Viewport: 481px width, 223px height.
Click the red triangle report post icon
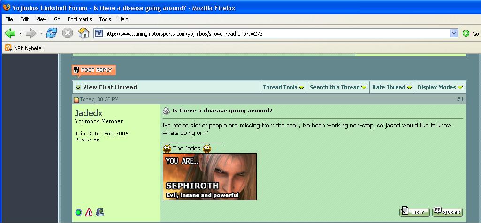tap(89, 213)
